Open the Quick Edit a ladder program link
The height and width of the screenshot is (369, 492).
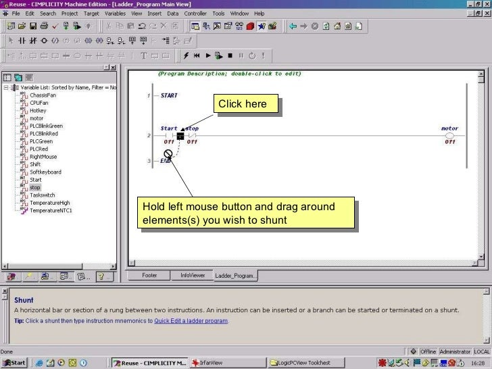point(191,320)
